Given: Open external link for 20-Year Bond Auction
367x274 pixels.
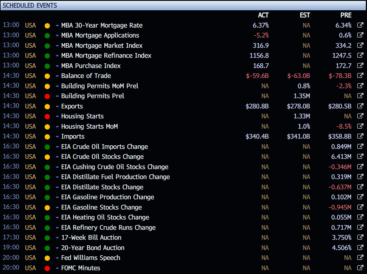Looking at the screenshot, I should (360, 248).
